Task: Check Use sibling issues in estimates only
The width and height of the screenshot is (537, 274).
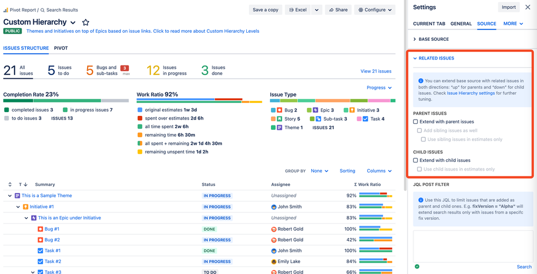Action: (x=424, y=139)
